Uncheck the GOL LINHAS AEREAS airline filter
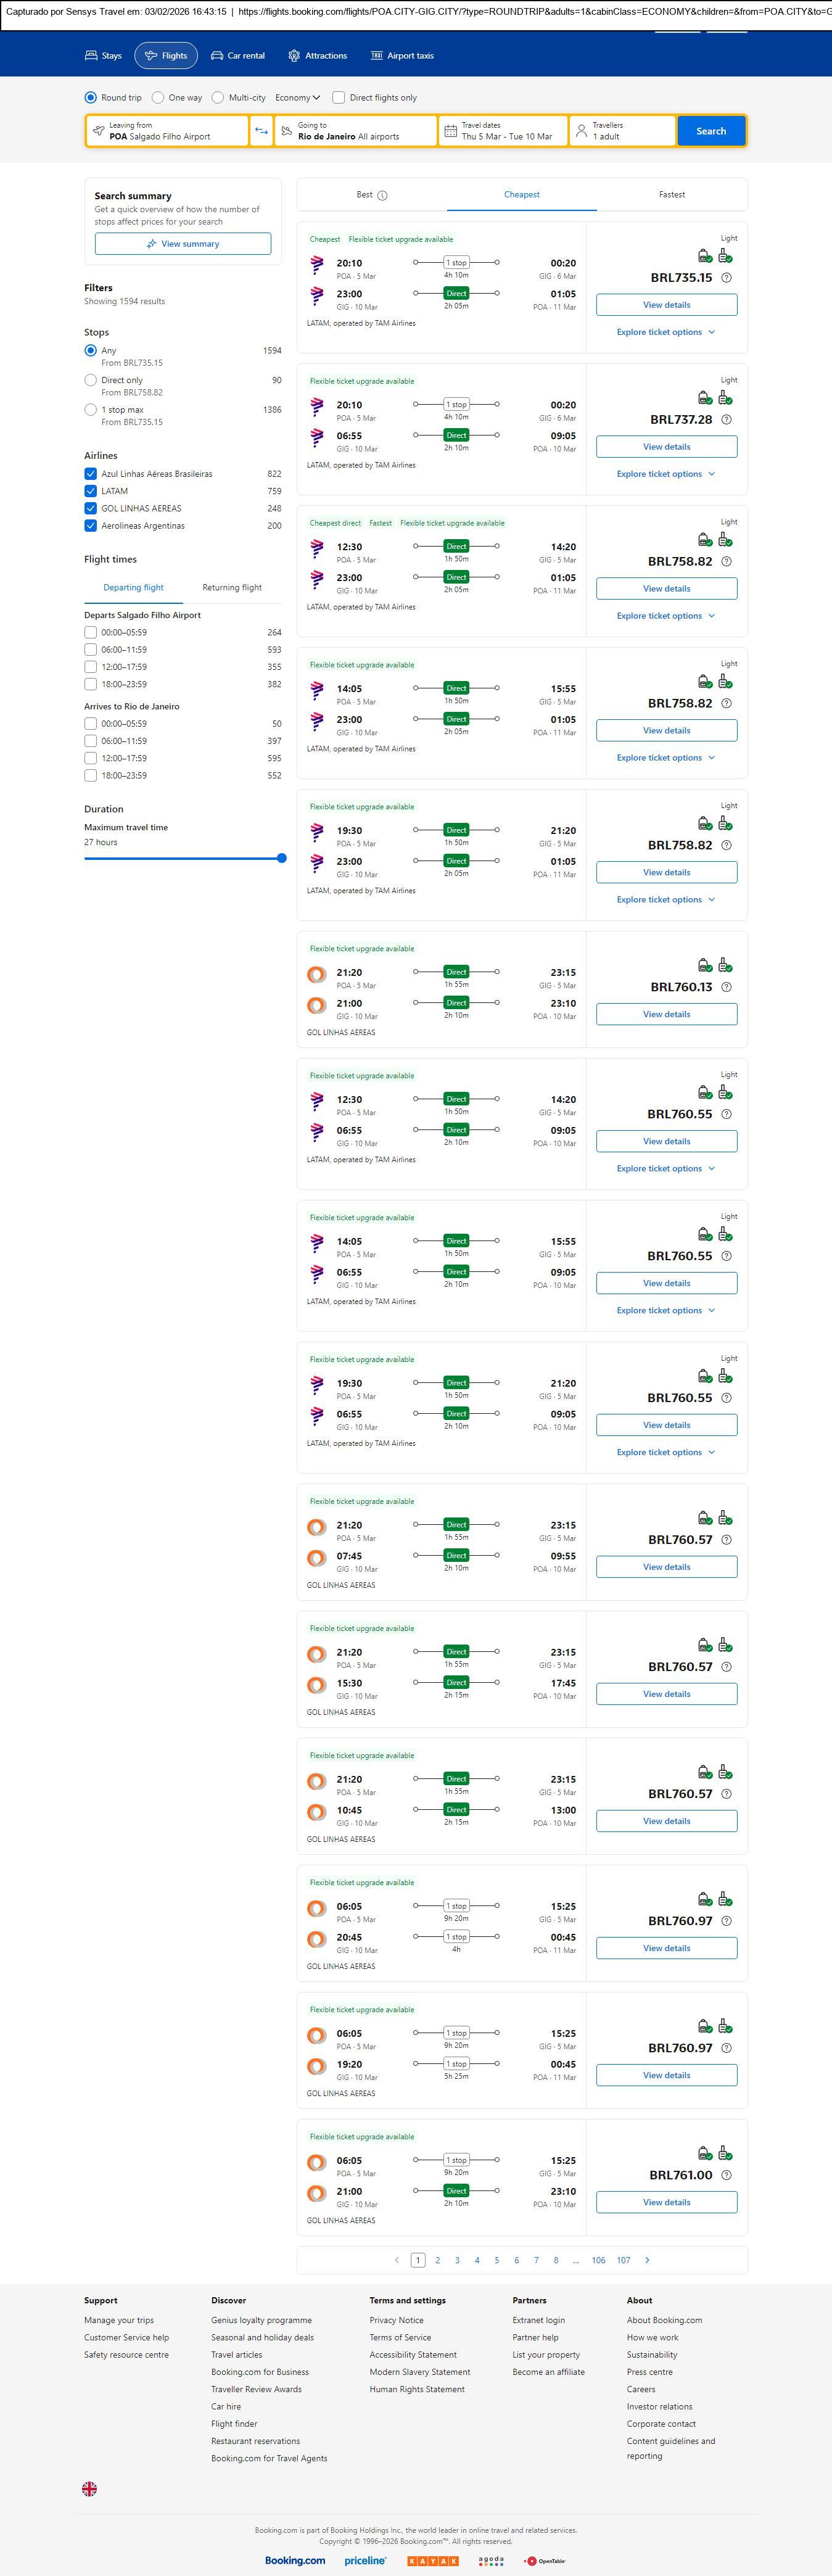 (91, 508)
